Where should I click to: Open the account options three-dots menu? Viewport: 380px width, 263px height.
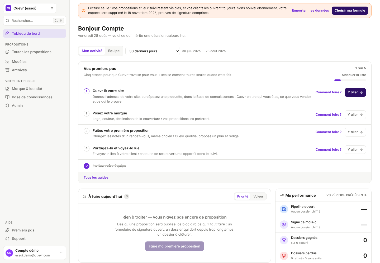pyautogui.click(x=62, y=253)
